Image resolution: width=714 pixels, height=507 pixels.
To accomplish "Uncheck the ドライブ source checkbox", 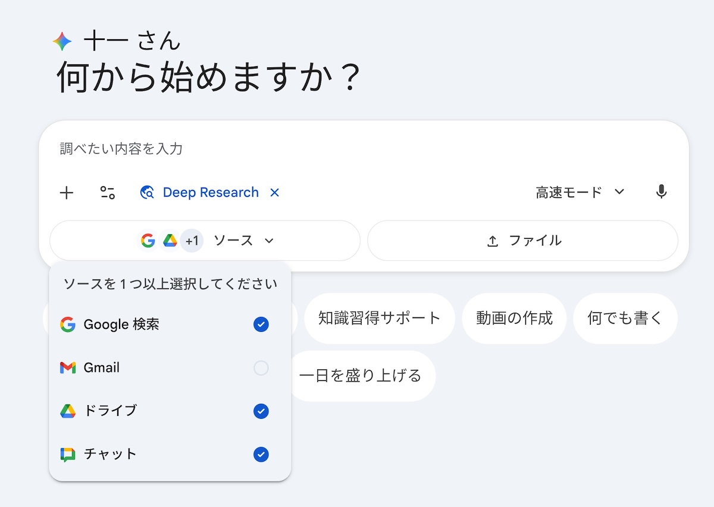I will click(x=261, y=411).
